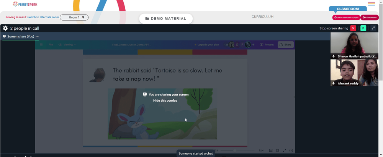Click the Canva Present button

click(267, 45)
